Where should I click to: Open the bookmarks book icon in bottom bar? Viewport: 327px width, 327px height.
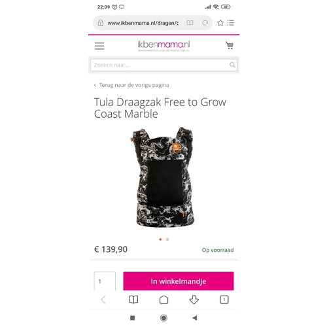(x=133, y=300)
